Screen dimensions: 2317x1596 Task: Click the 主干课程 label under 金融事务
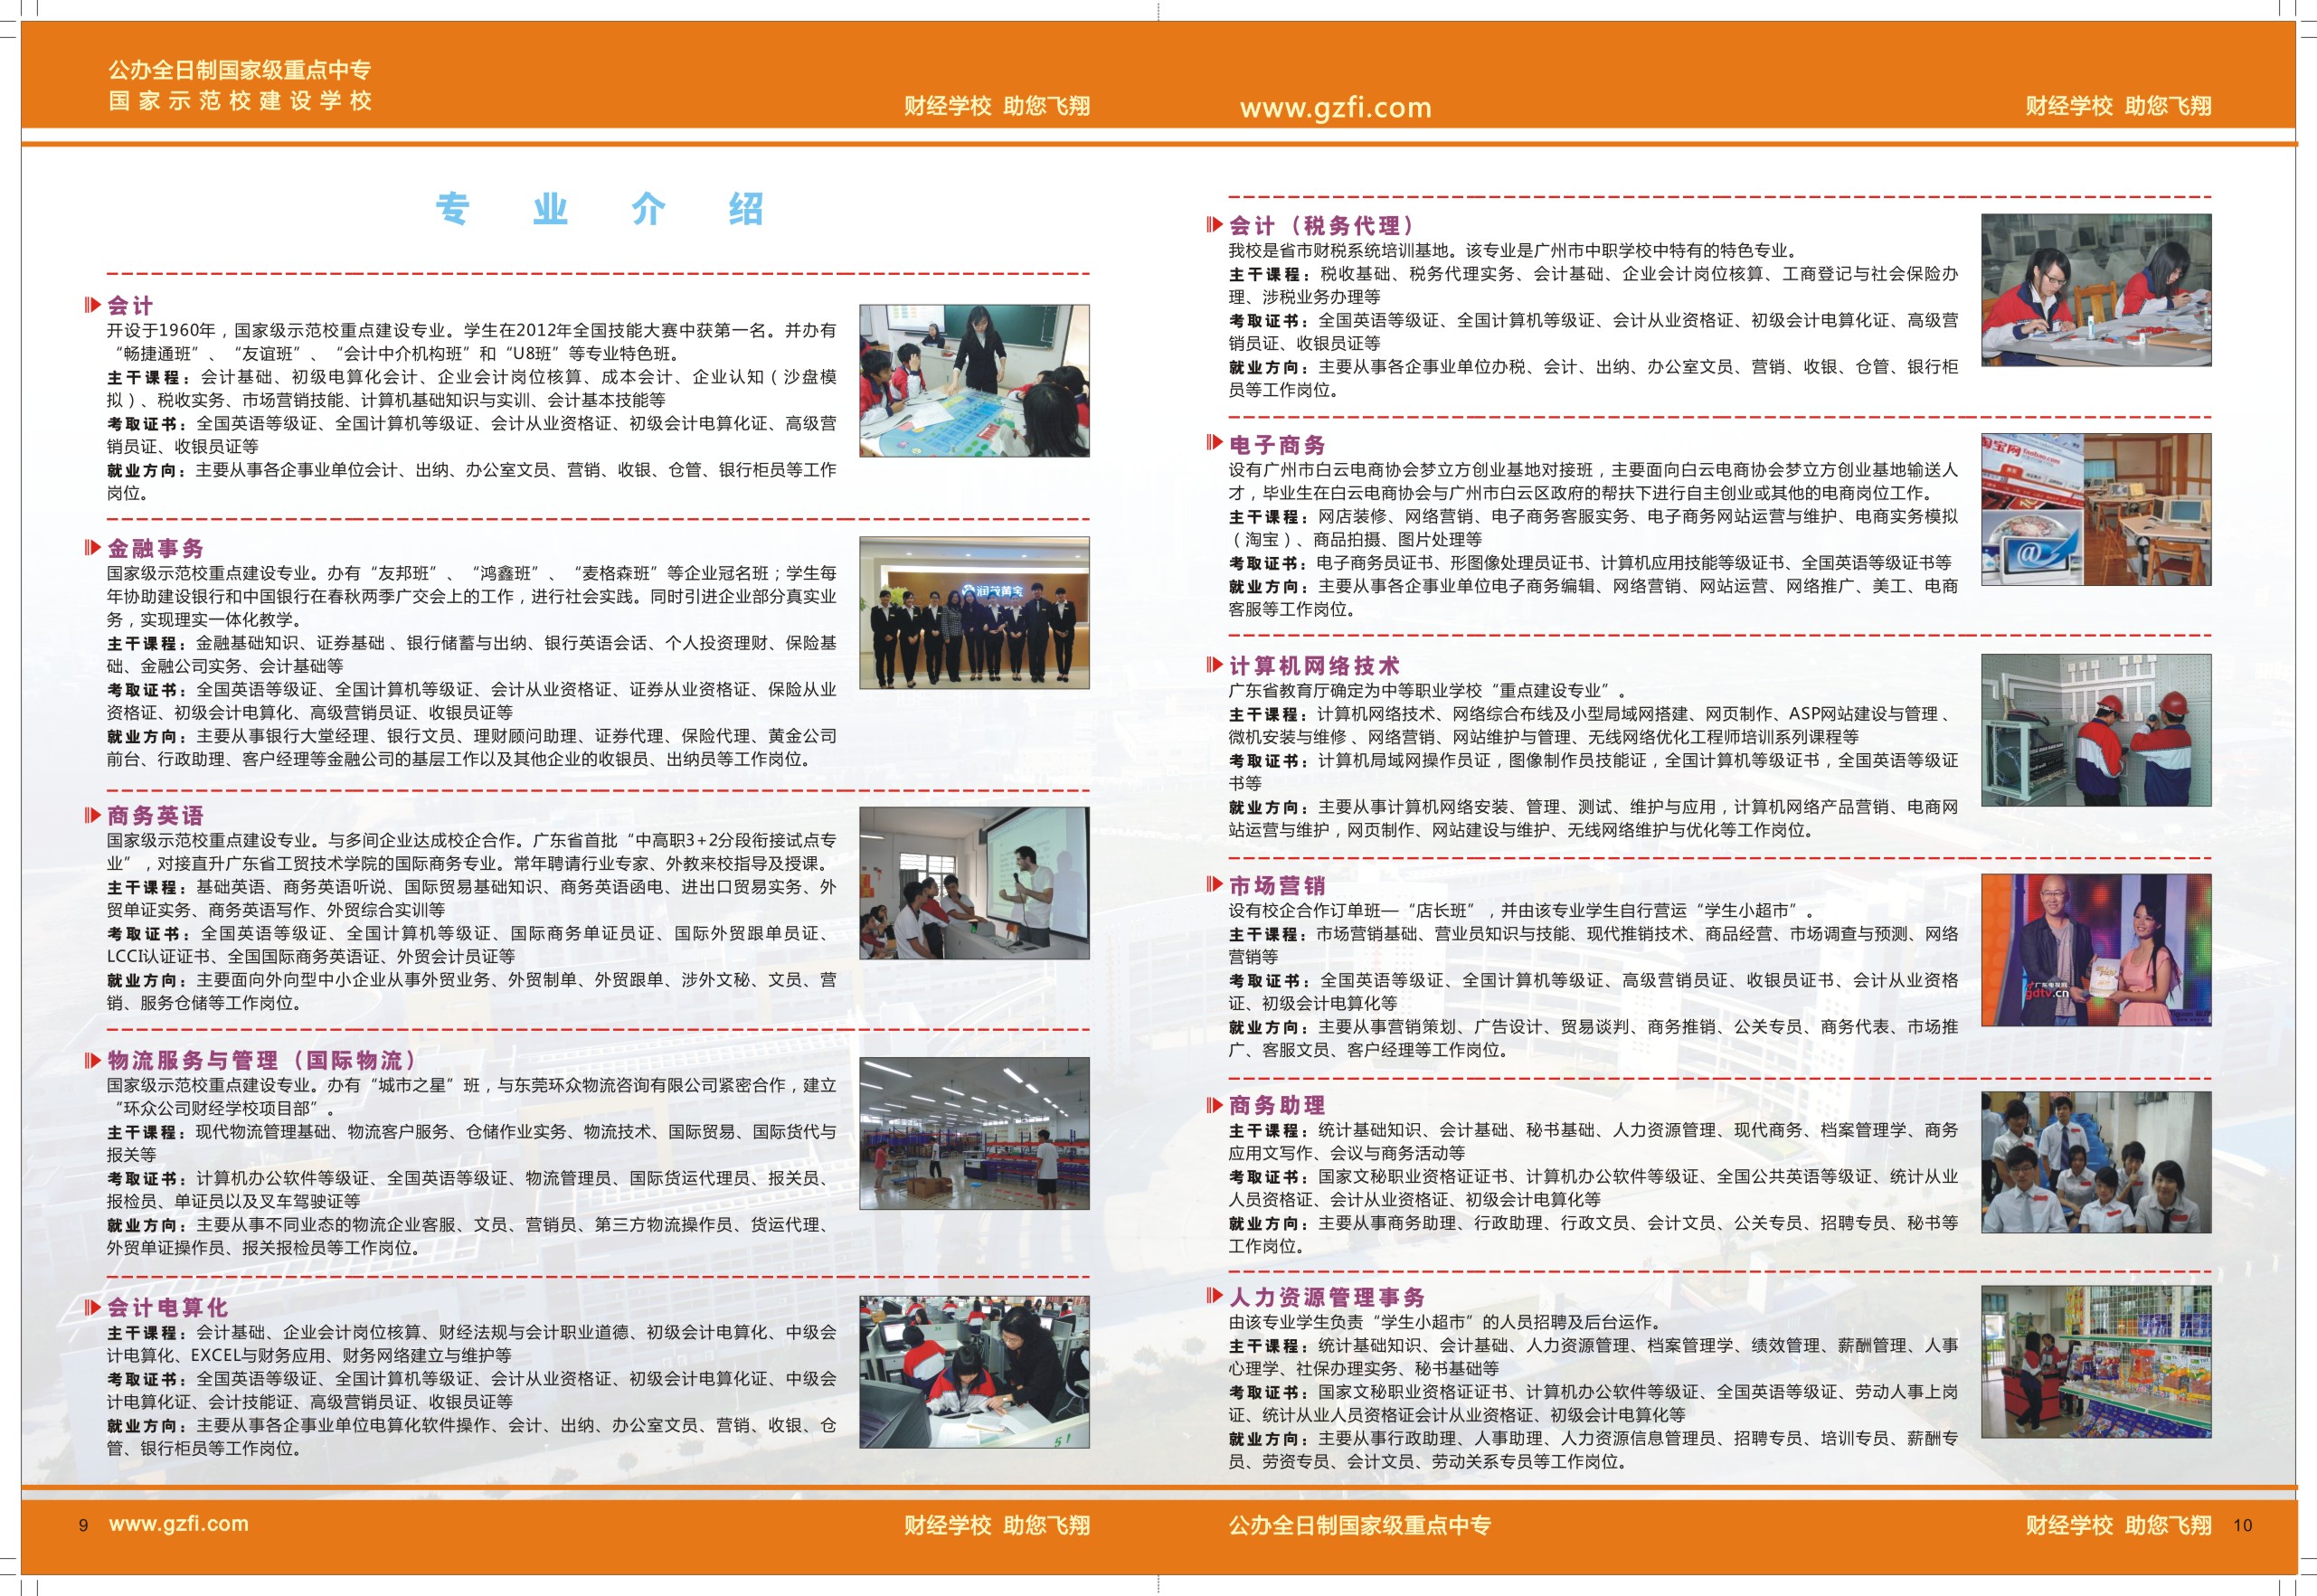click(x=149, y=643)
